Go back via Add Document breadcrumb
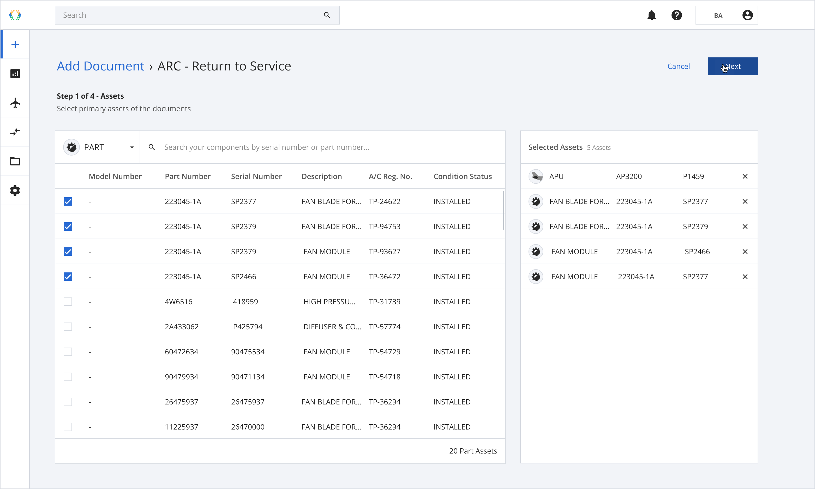This screenshot has width=815, height=489. click(100, 66)
